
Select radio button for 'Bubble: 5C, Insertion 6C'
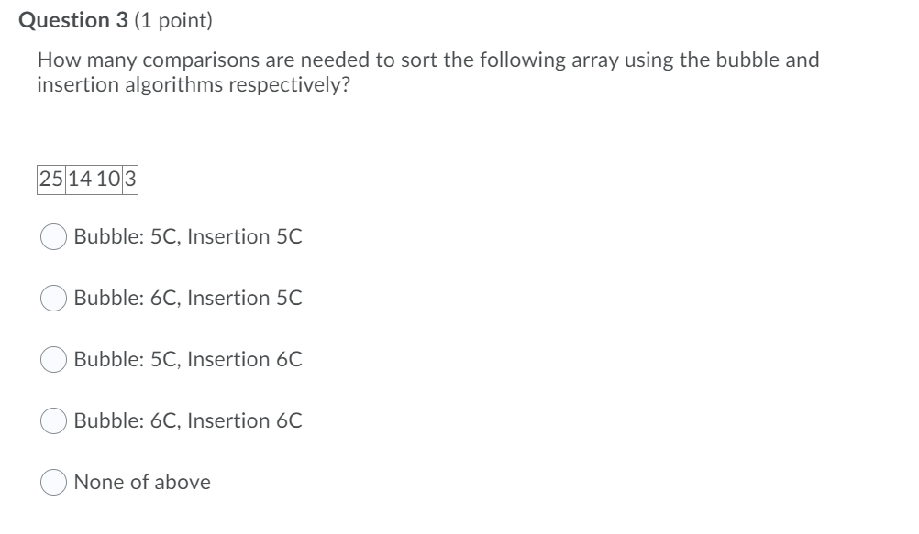click(x=54, y=360)
